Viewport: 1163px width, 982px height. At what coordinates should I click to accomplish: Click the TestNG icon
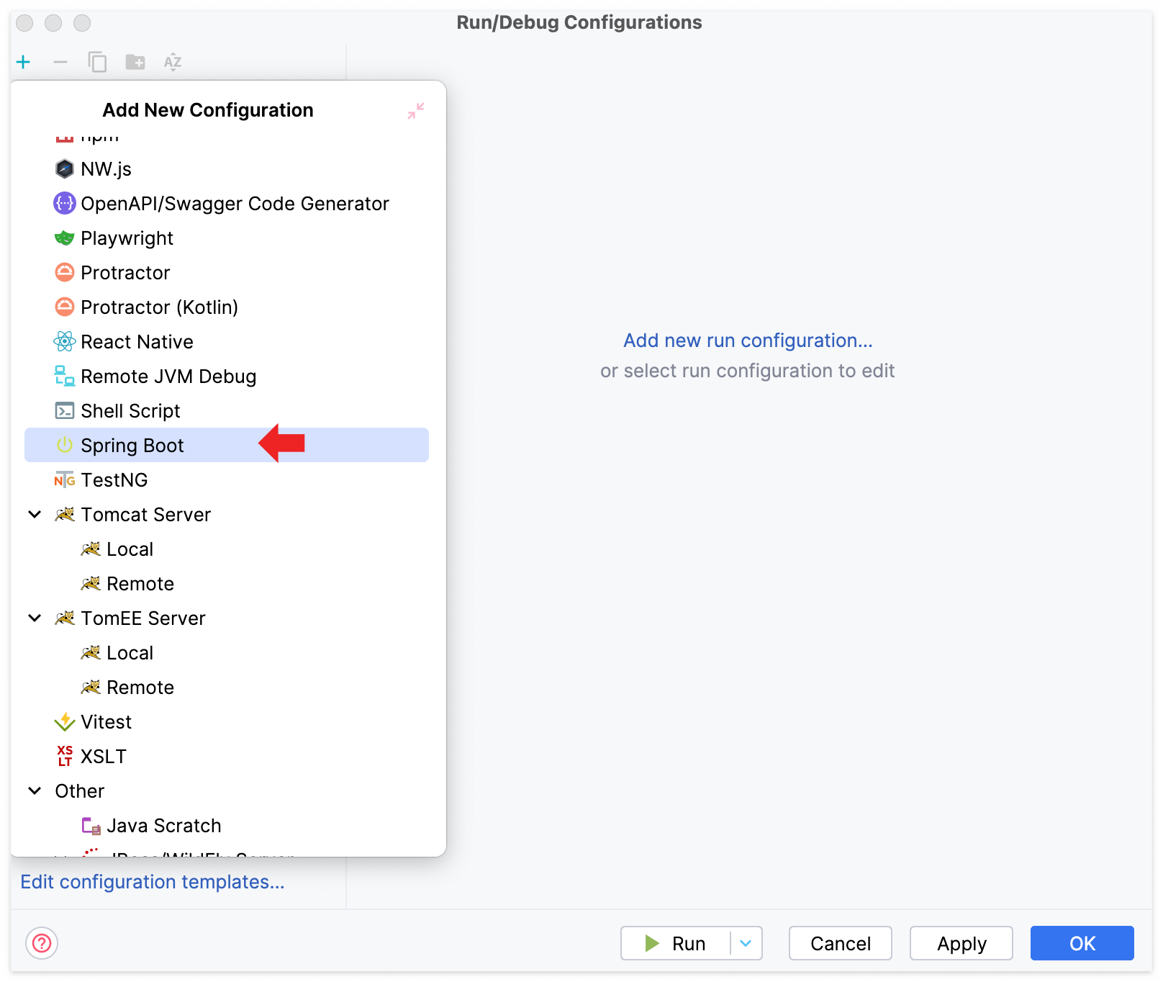65,480
